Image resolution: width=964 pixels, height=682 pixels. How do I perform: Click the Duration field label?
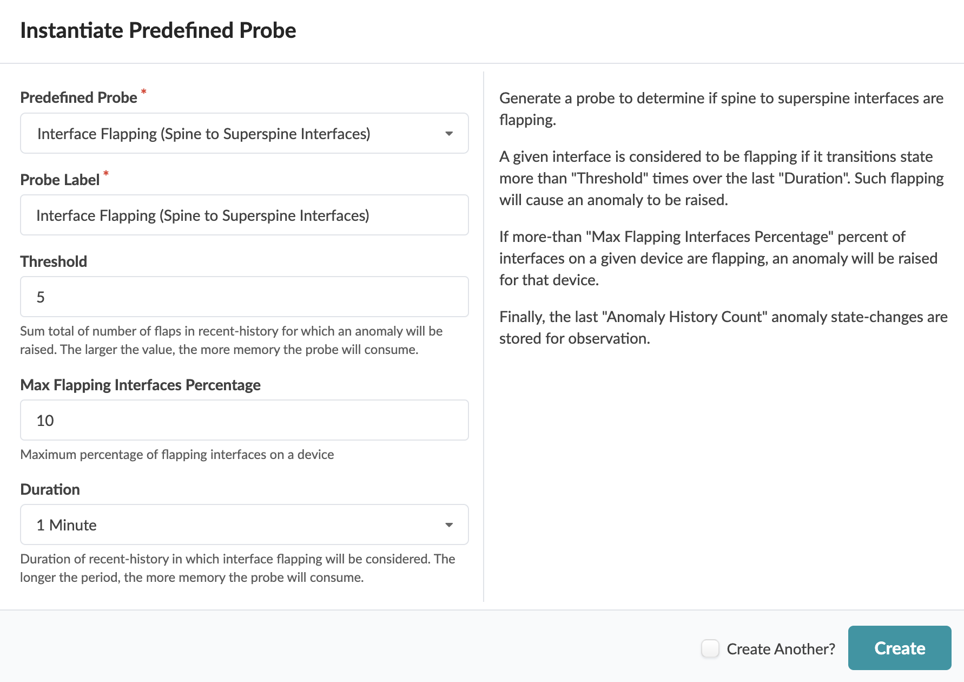click(x=50, y=490)
